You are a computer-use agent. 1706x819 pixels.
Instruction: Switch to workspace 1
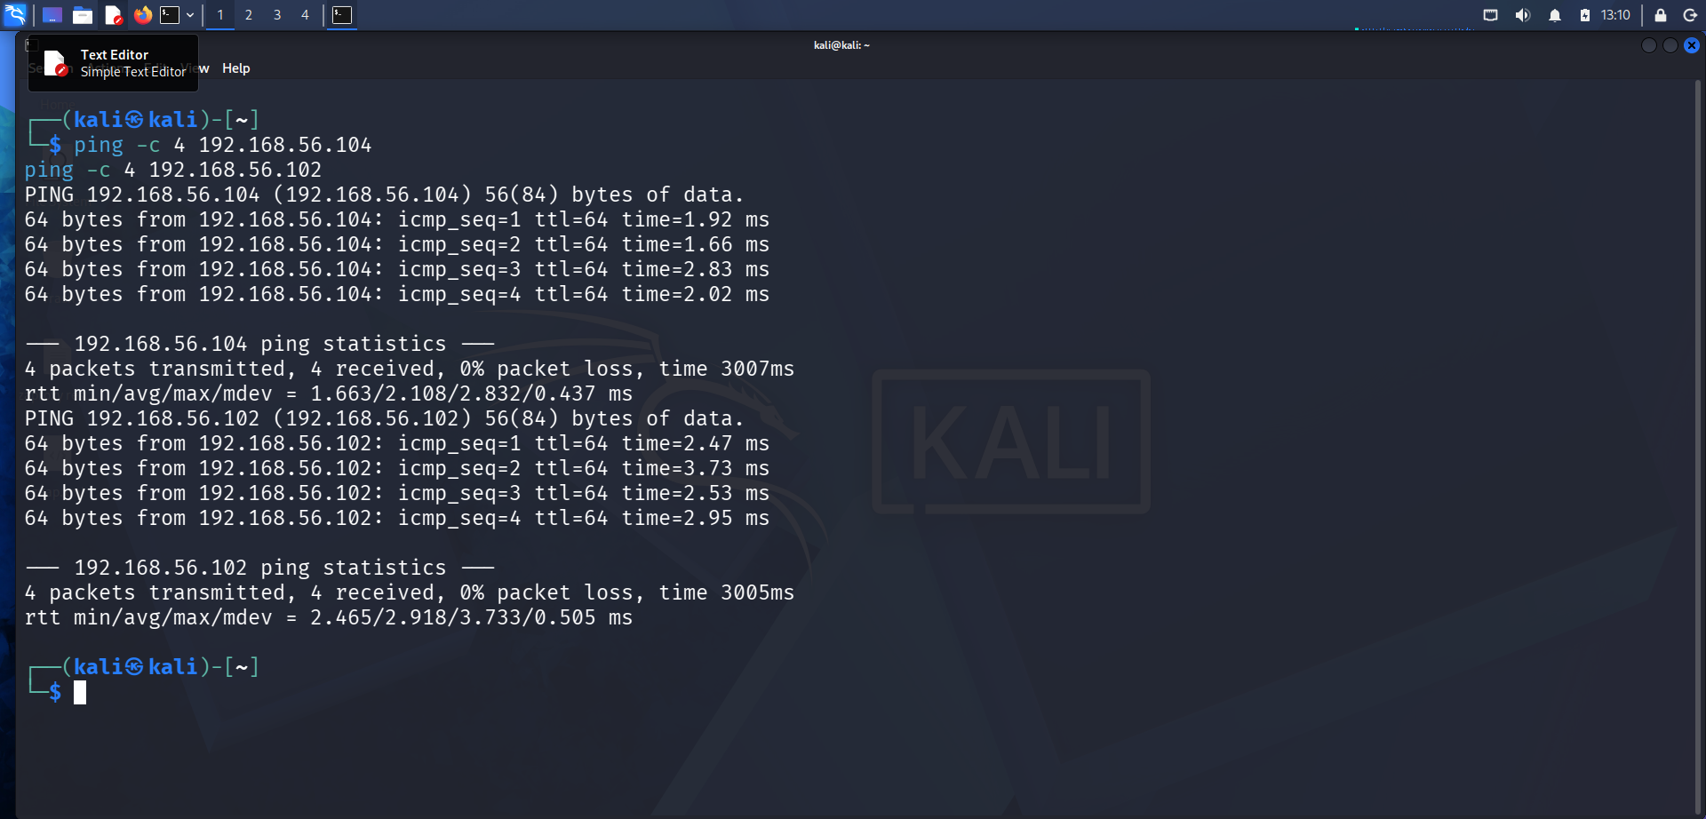point(220,15)
